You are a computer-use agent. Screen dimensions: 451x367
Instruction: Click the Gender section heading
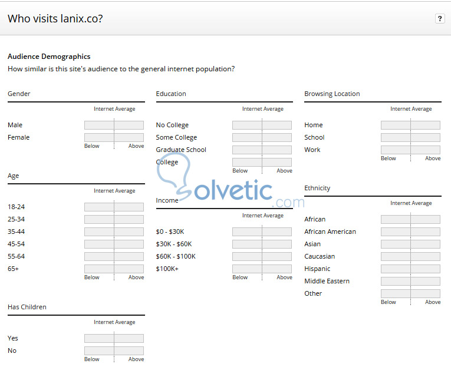point(19,94)
